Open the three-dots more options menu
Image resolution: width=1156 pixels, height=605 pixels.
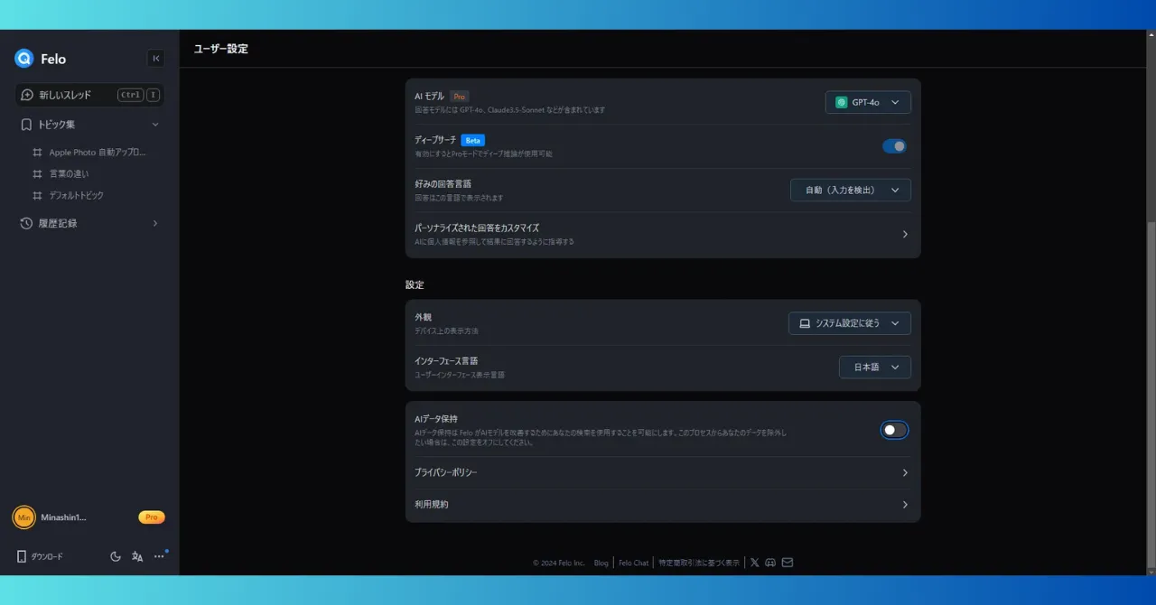[159, 557]
